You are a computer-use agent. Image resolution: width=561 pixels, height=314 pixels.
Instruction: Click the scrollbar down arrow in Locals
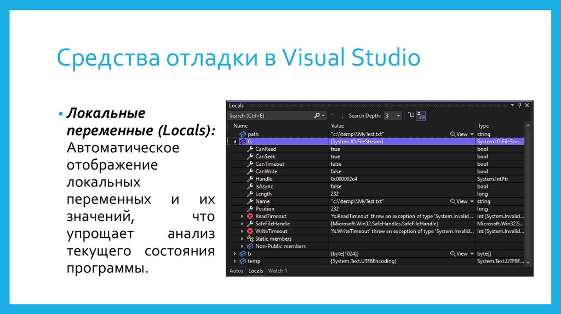pyautogui.click(x=528, y=263)
